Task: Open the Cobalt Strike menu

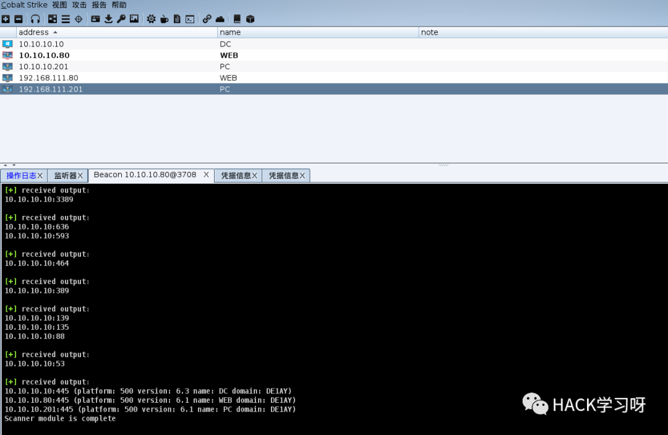Action: click(x=24, y=5)
